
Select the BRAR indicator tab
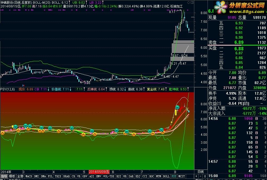[x=67, y=176]
